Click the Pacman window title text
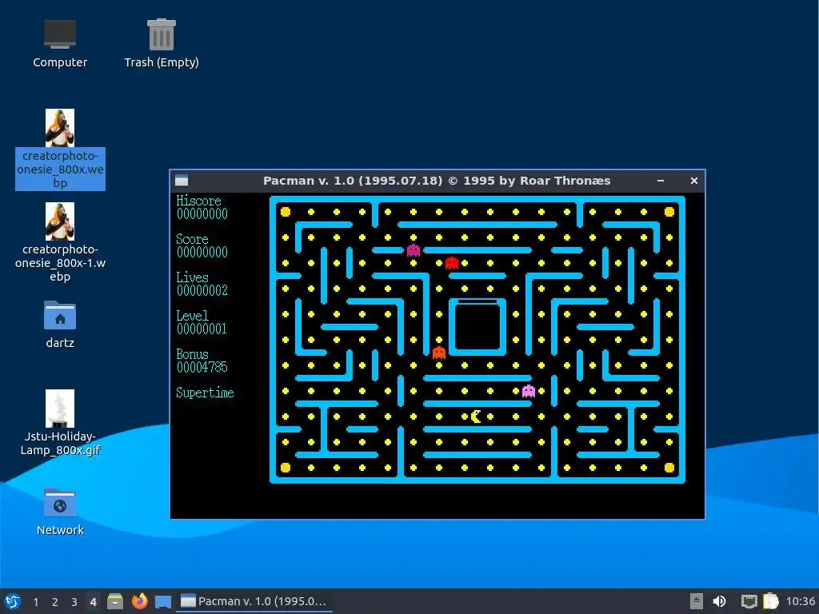The width and height of the screenshot is (819, 614). (x=437, y=181)
